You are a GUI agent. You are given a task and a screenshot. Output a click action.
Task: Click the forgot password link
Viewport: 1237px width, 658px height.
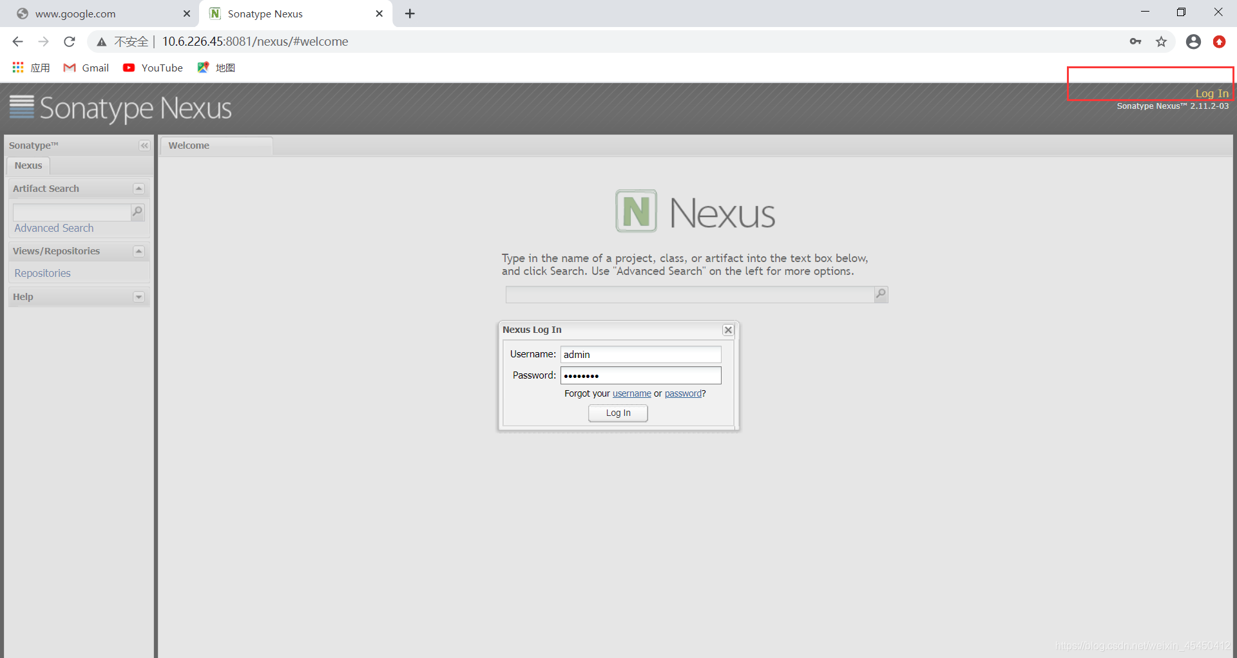coord(683,393)
